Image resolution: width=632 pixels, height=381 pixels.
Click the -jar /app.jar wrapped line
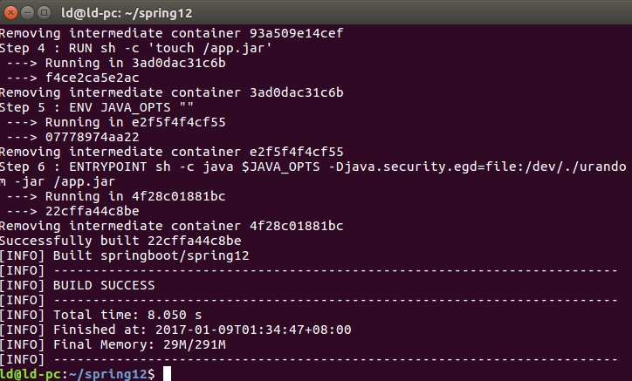(58, 181)
